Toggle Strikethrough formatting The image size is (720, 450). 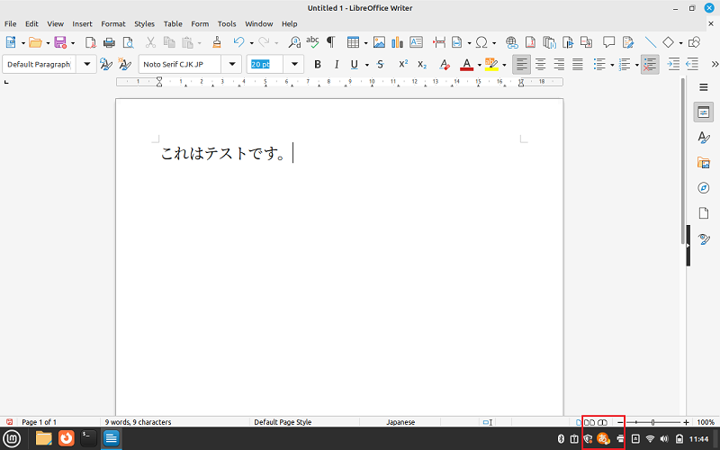pyautogui.click(x=380, y=65)
